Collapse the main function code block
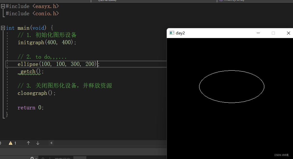293x159 pixels. (x=3, y=28)
